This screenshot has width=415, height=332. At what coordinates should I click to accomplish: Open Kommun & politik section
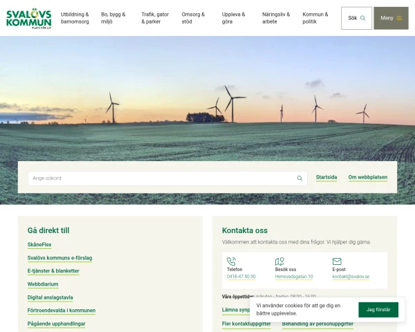click(x=315, y=18)
